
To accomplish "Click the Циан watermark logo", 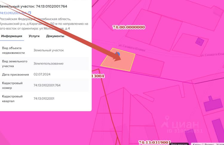I will point(180,124).
